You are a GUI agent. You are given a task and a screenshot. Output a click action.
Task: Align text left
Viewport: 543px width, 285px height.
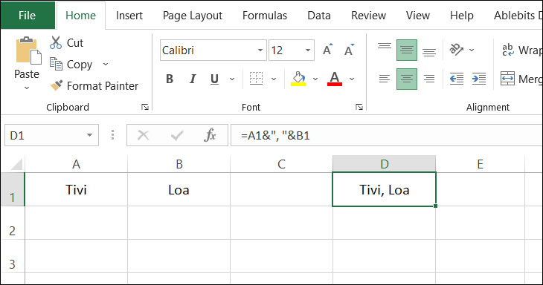coord(385,79)
